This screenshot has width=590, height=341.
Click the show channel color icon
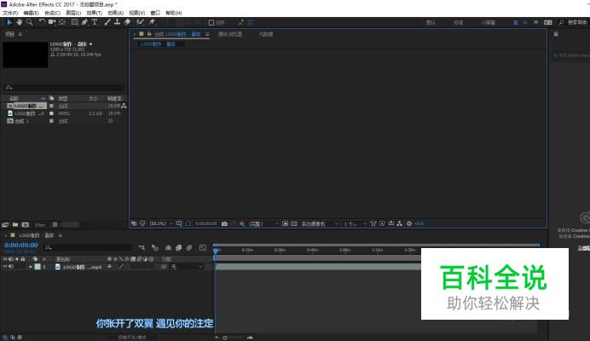tap(242, 223)
